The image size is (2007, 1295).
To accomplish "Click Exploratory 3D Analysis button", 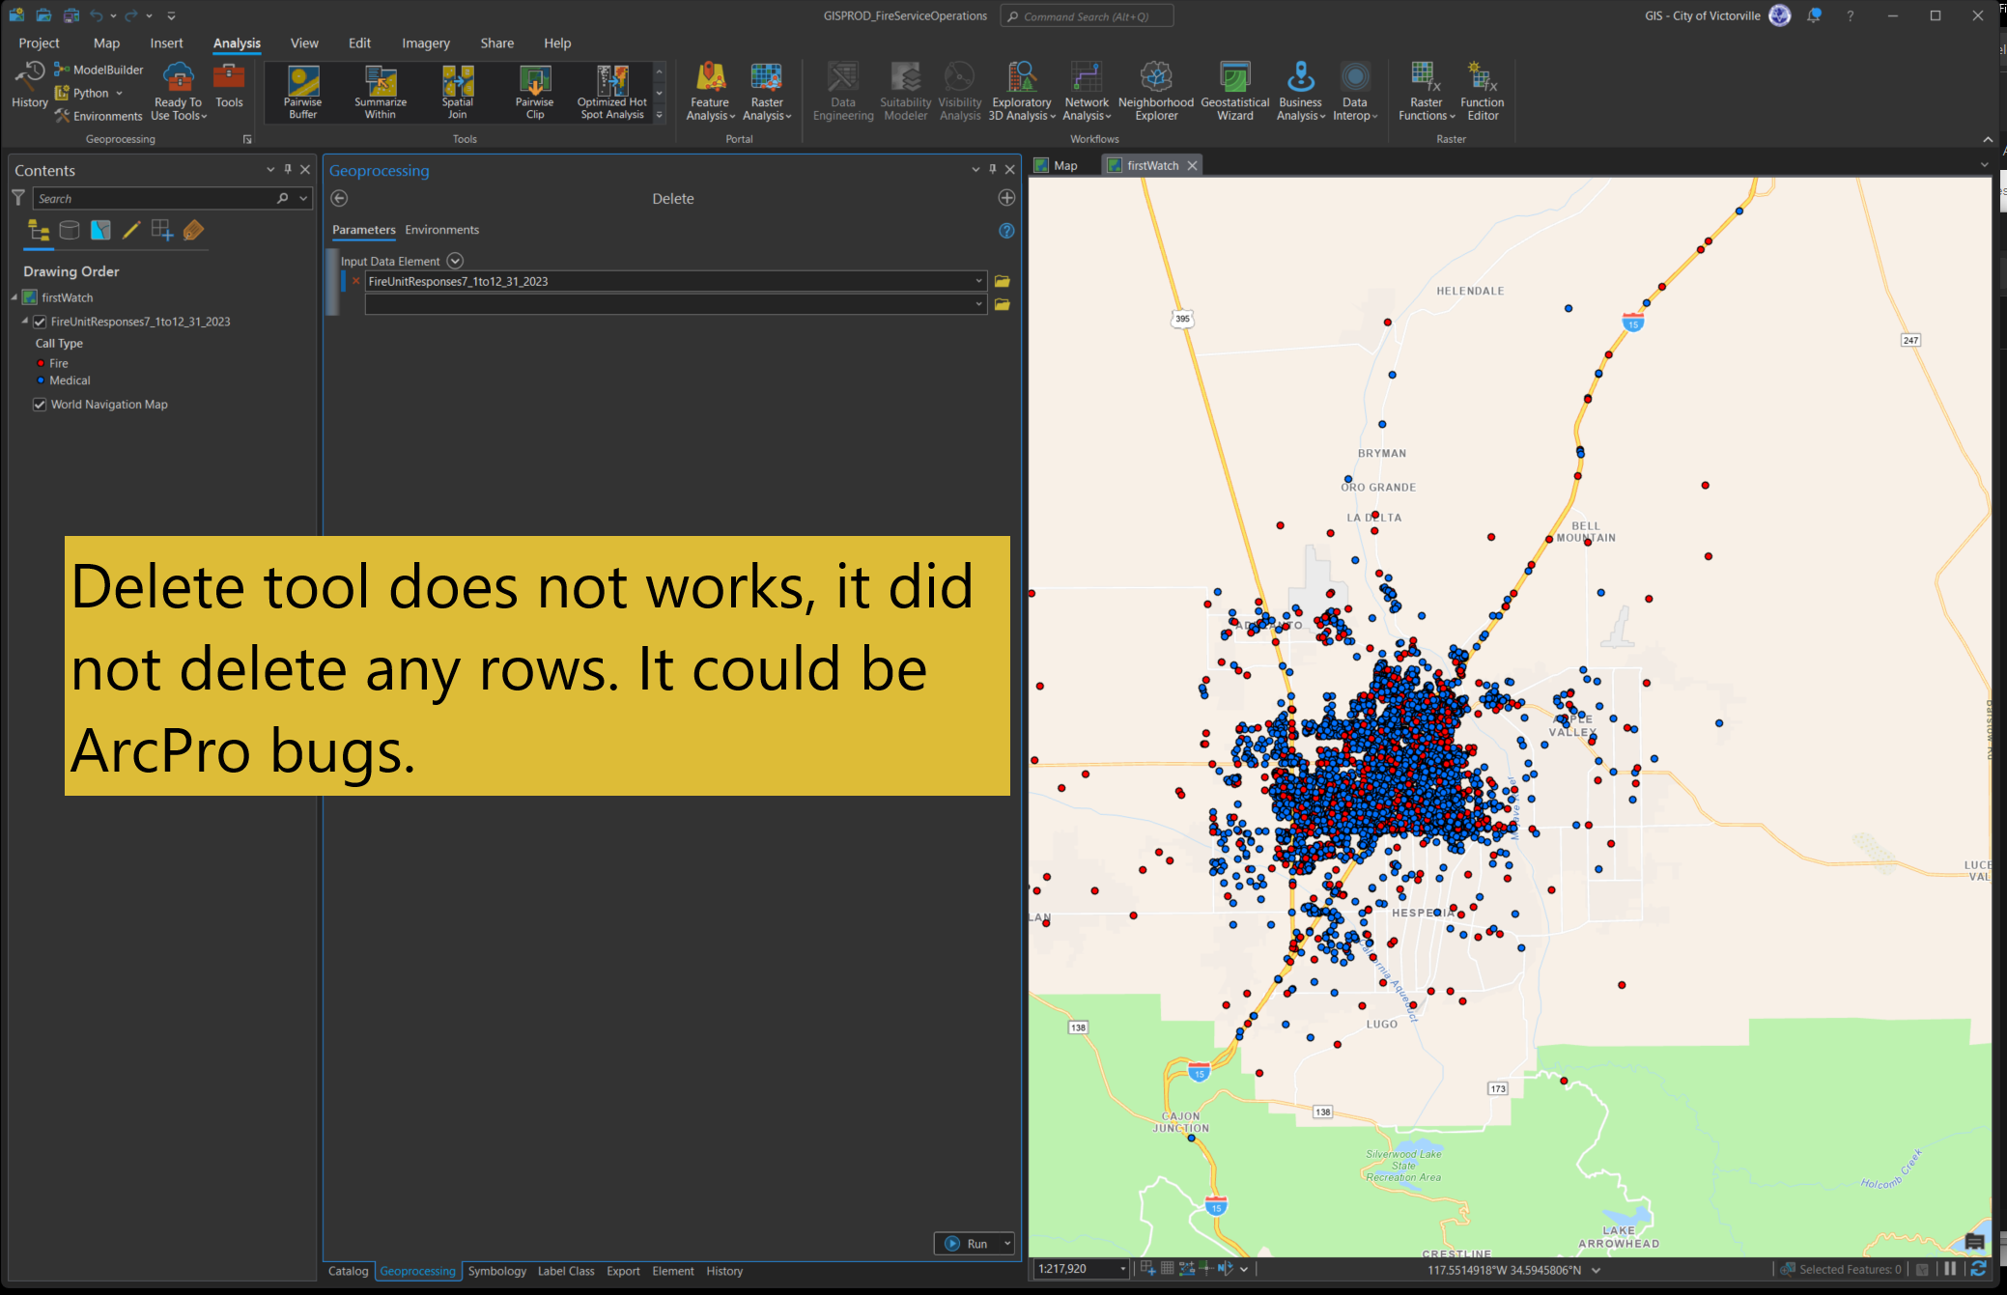I will tap(1021, 92).
